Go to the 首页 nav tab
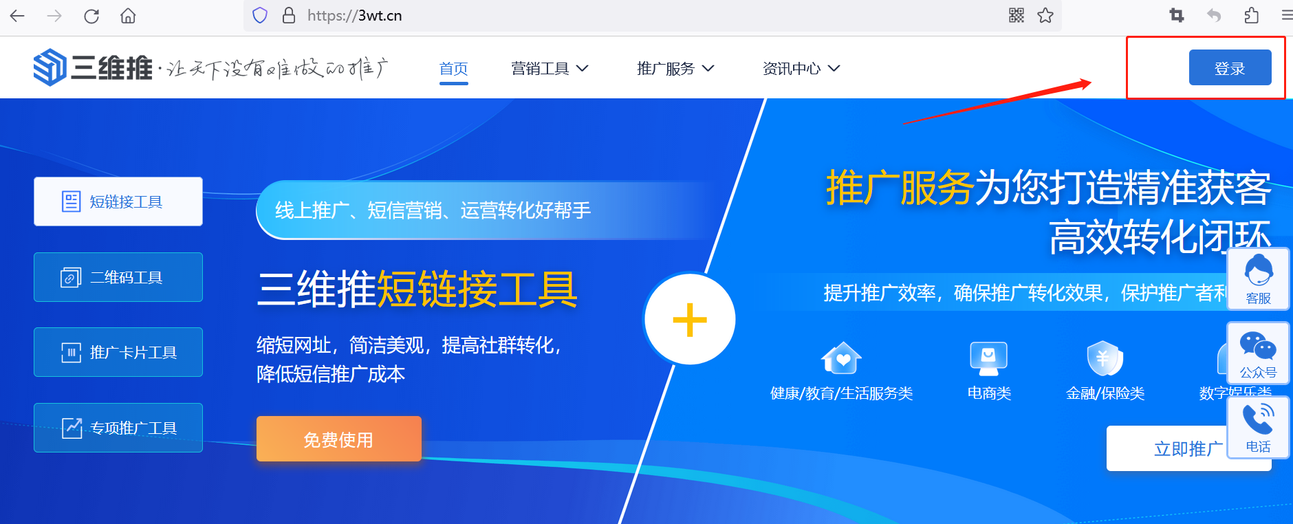The height and width of the screenshot is (524, 1293). point(453,69)
